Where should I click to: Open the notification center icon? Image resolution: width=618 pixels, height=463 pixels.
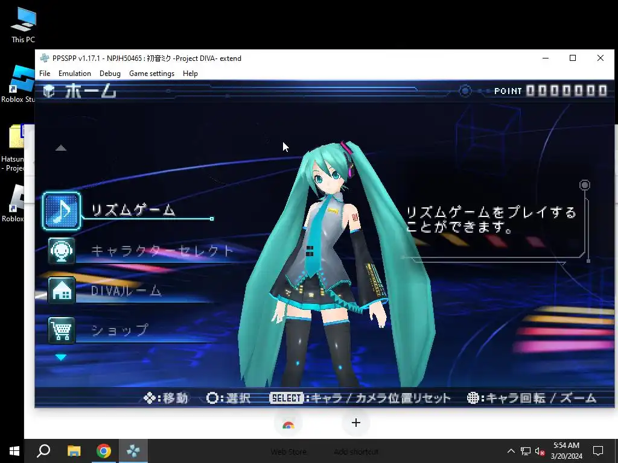pyautogui.click(x=598, y=451)
